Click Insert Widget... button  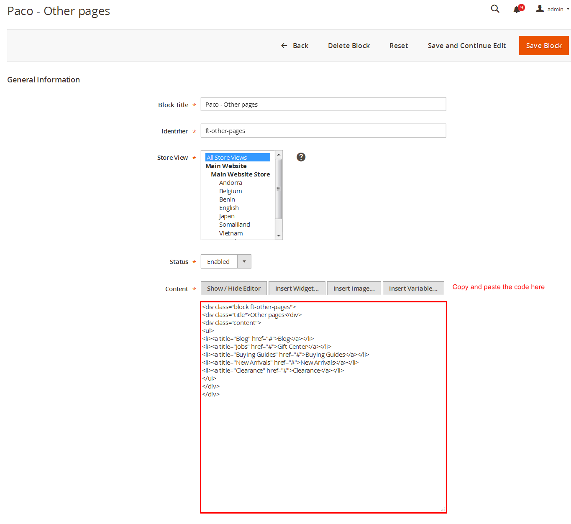(x=297, y=288)
